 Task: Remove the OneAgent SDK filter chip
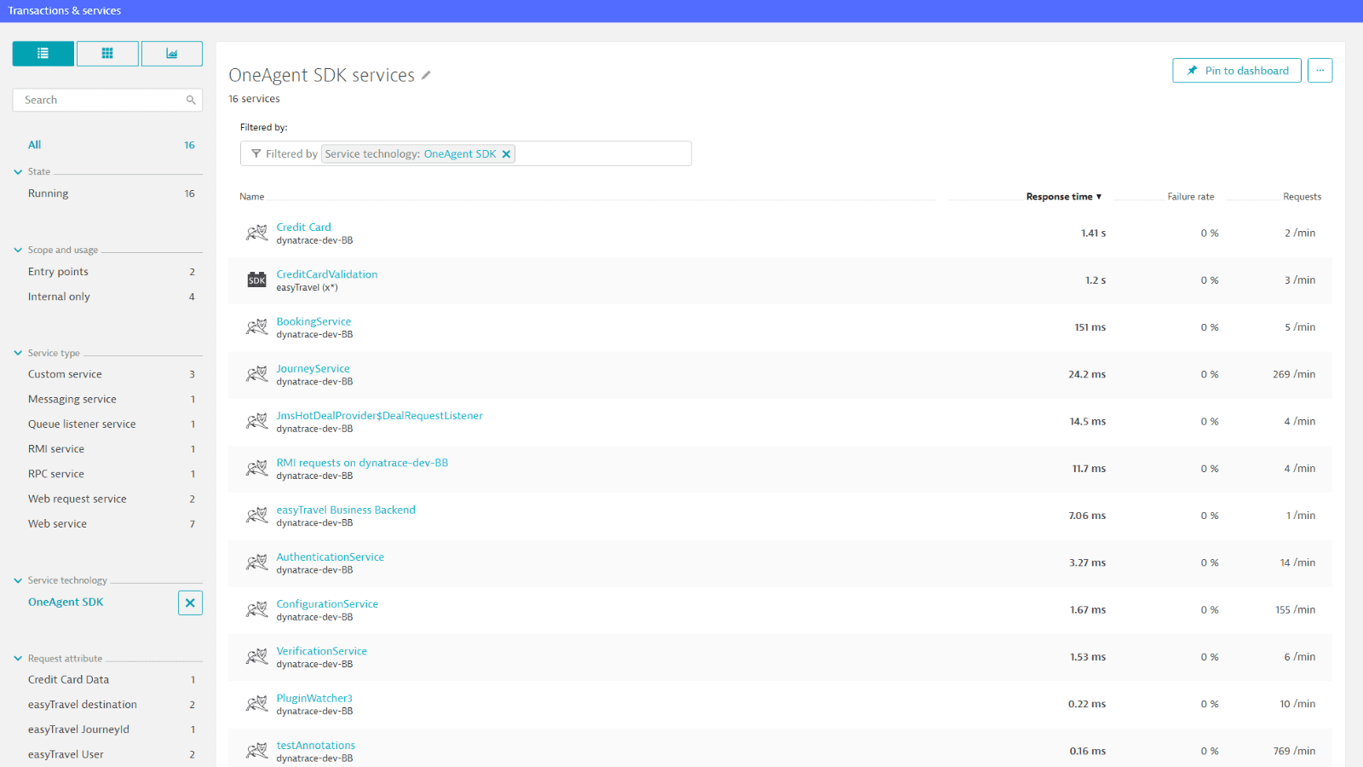click(x=506, y=154)
